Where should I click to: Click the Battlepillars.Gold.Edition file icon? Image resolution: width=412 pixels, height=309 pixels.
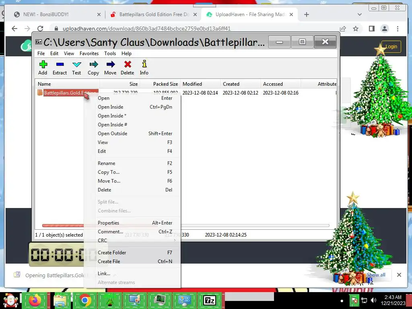point(40,93)
